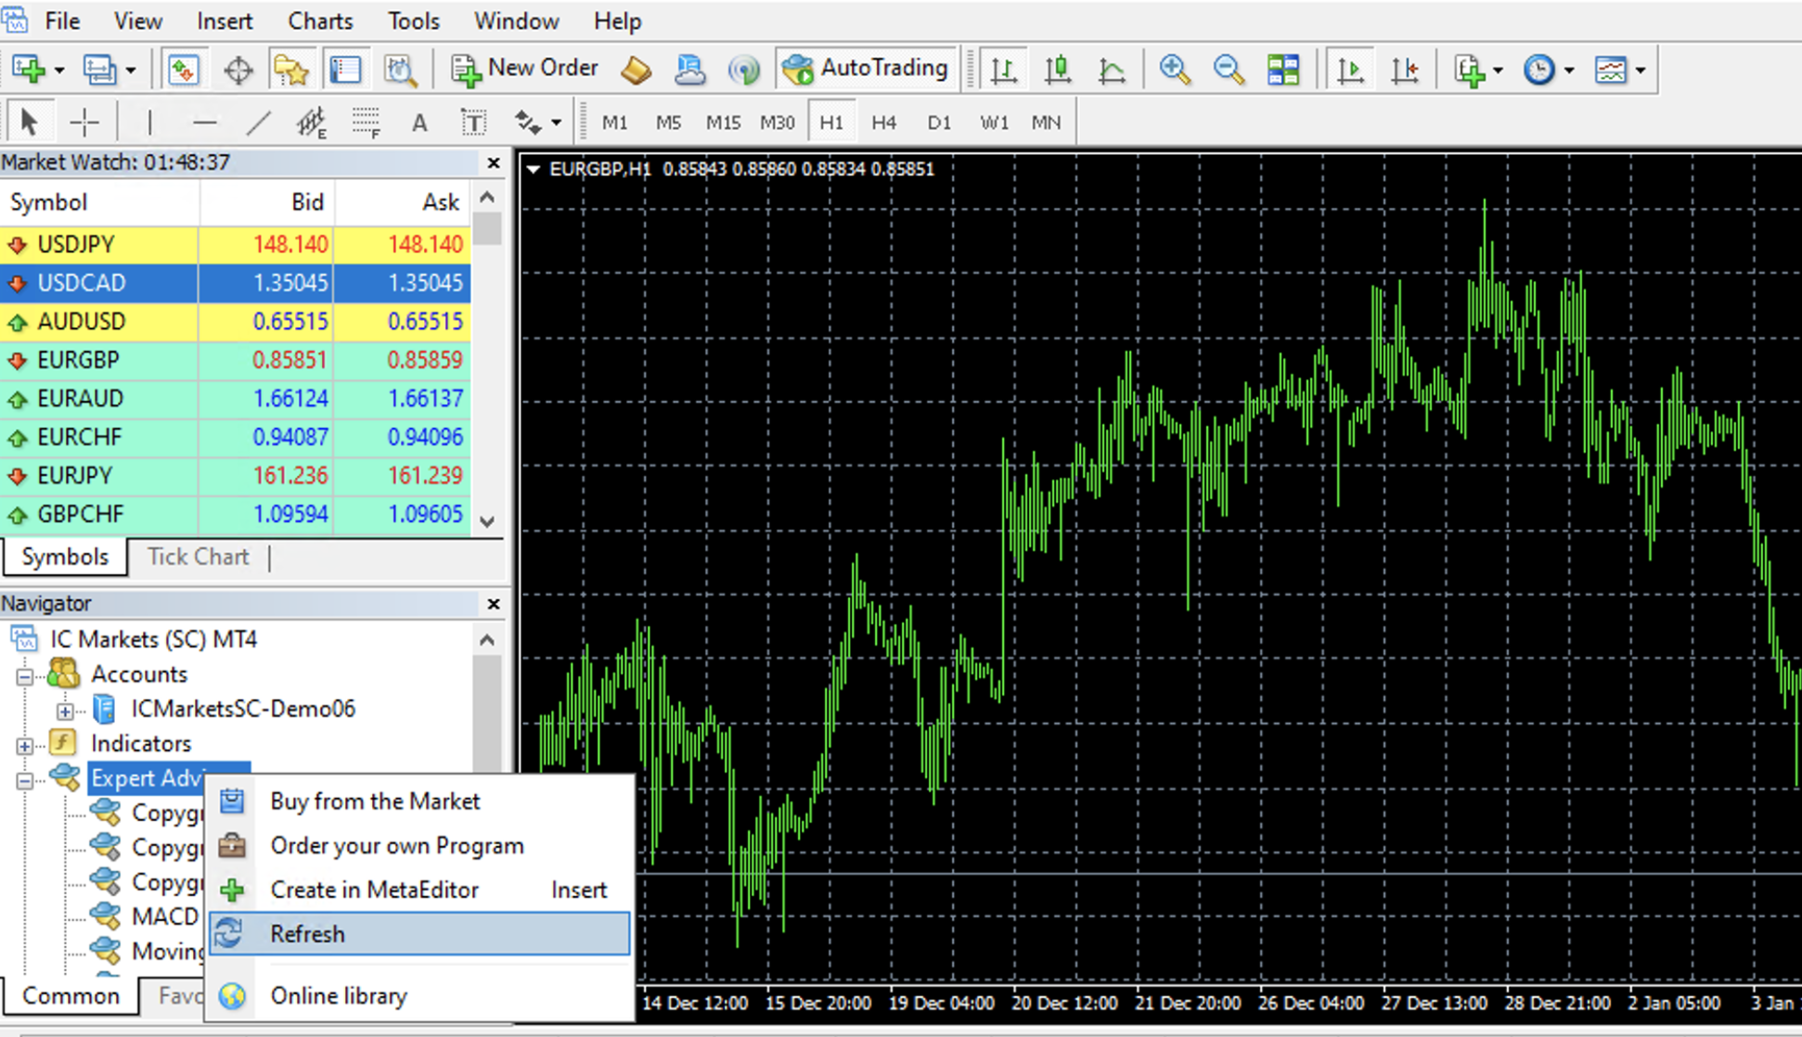Collapse the Accounts tree node
The image size is (1802, 1037).
[25, 676]
